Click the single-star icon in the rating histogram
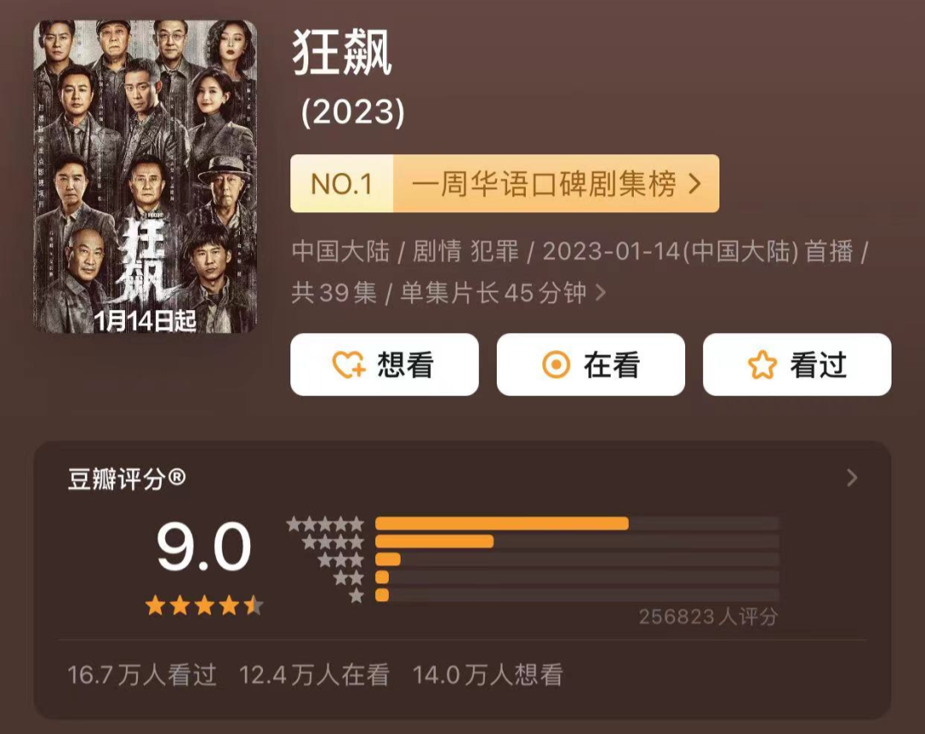 click(x=356, y=595)
